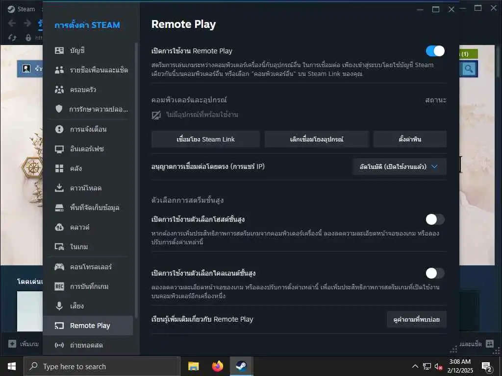Open the การแจ้งเตือน notifications icon
Image resolution: width=502 pixels, height=376 pixels.
click(x=59, y=129)
